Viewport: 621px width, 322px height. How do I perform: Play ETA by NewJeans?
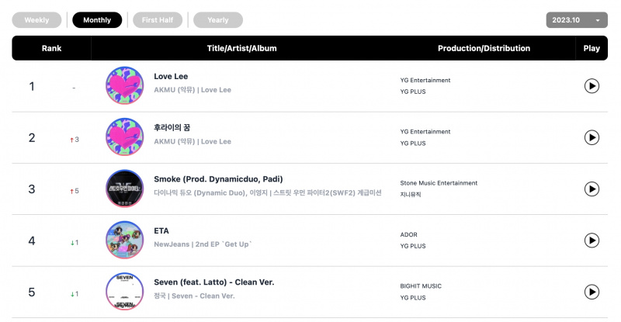pyautogui.click(x=592, y=241)
